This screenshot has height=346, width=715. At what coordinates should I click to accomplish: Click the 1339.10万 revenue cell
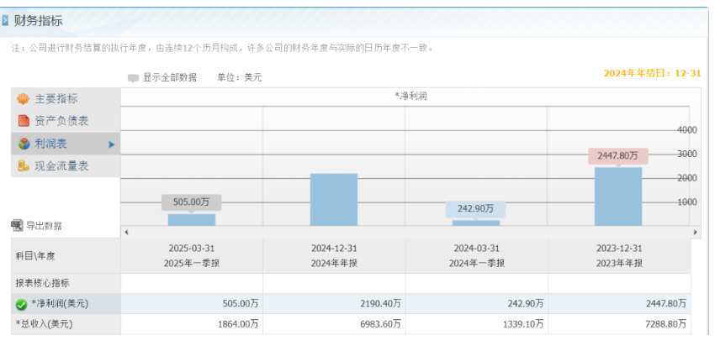pos(476,324)
